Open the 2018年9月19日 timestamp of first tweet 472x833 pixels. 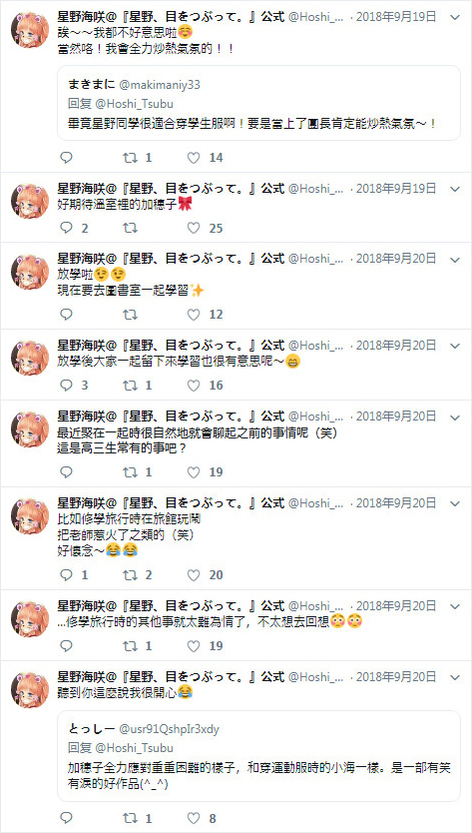click(396, 18)
